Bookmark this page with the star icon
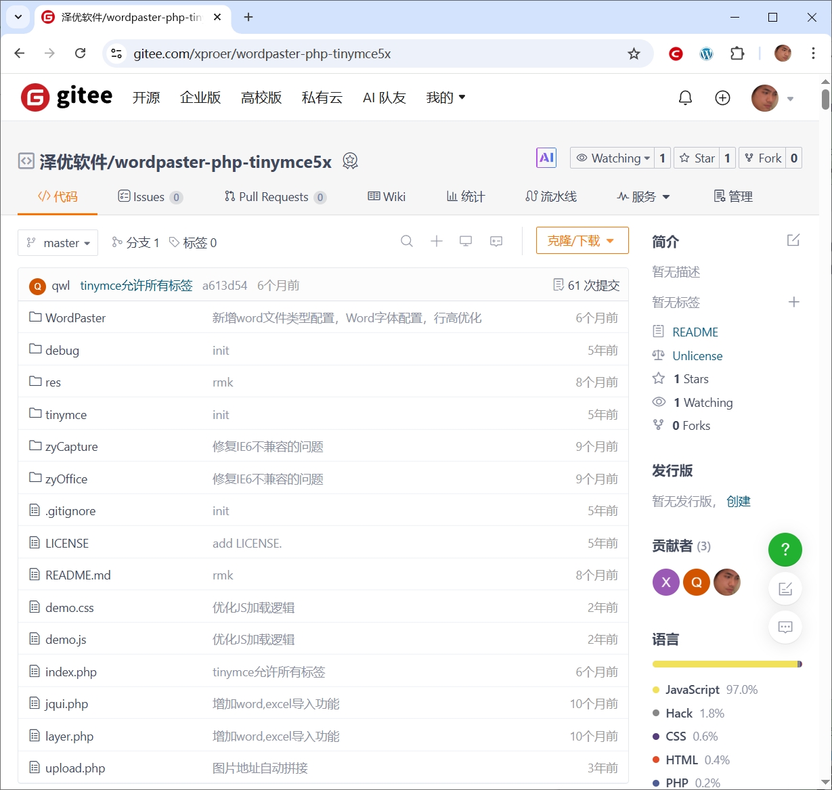The height and width of the screenshot is (790, 832). pos(634,53)
